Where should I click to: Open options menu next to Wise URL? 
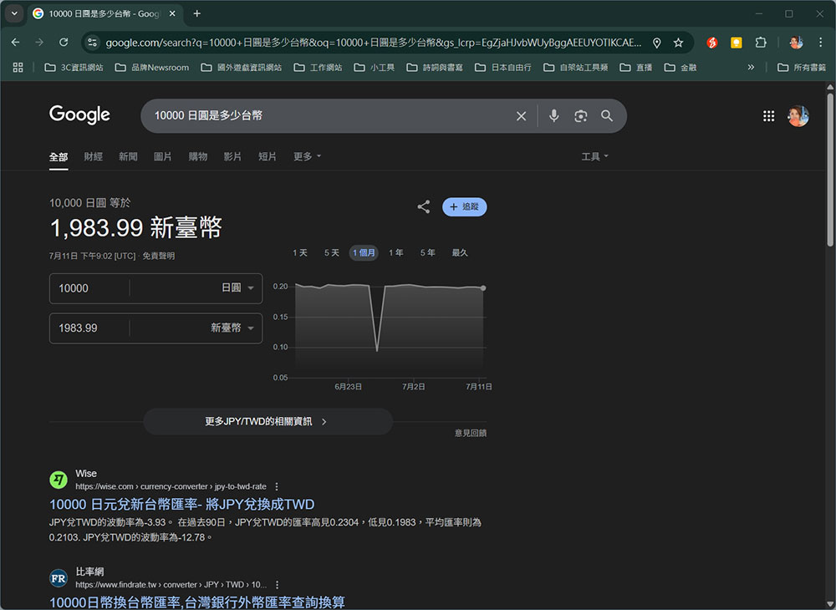277,486
